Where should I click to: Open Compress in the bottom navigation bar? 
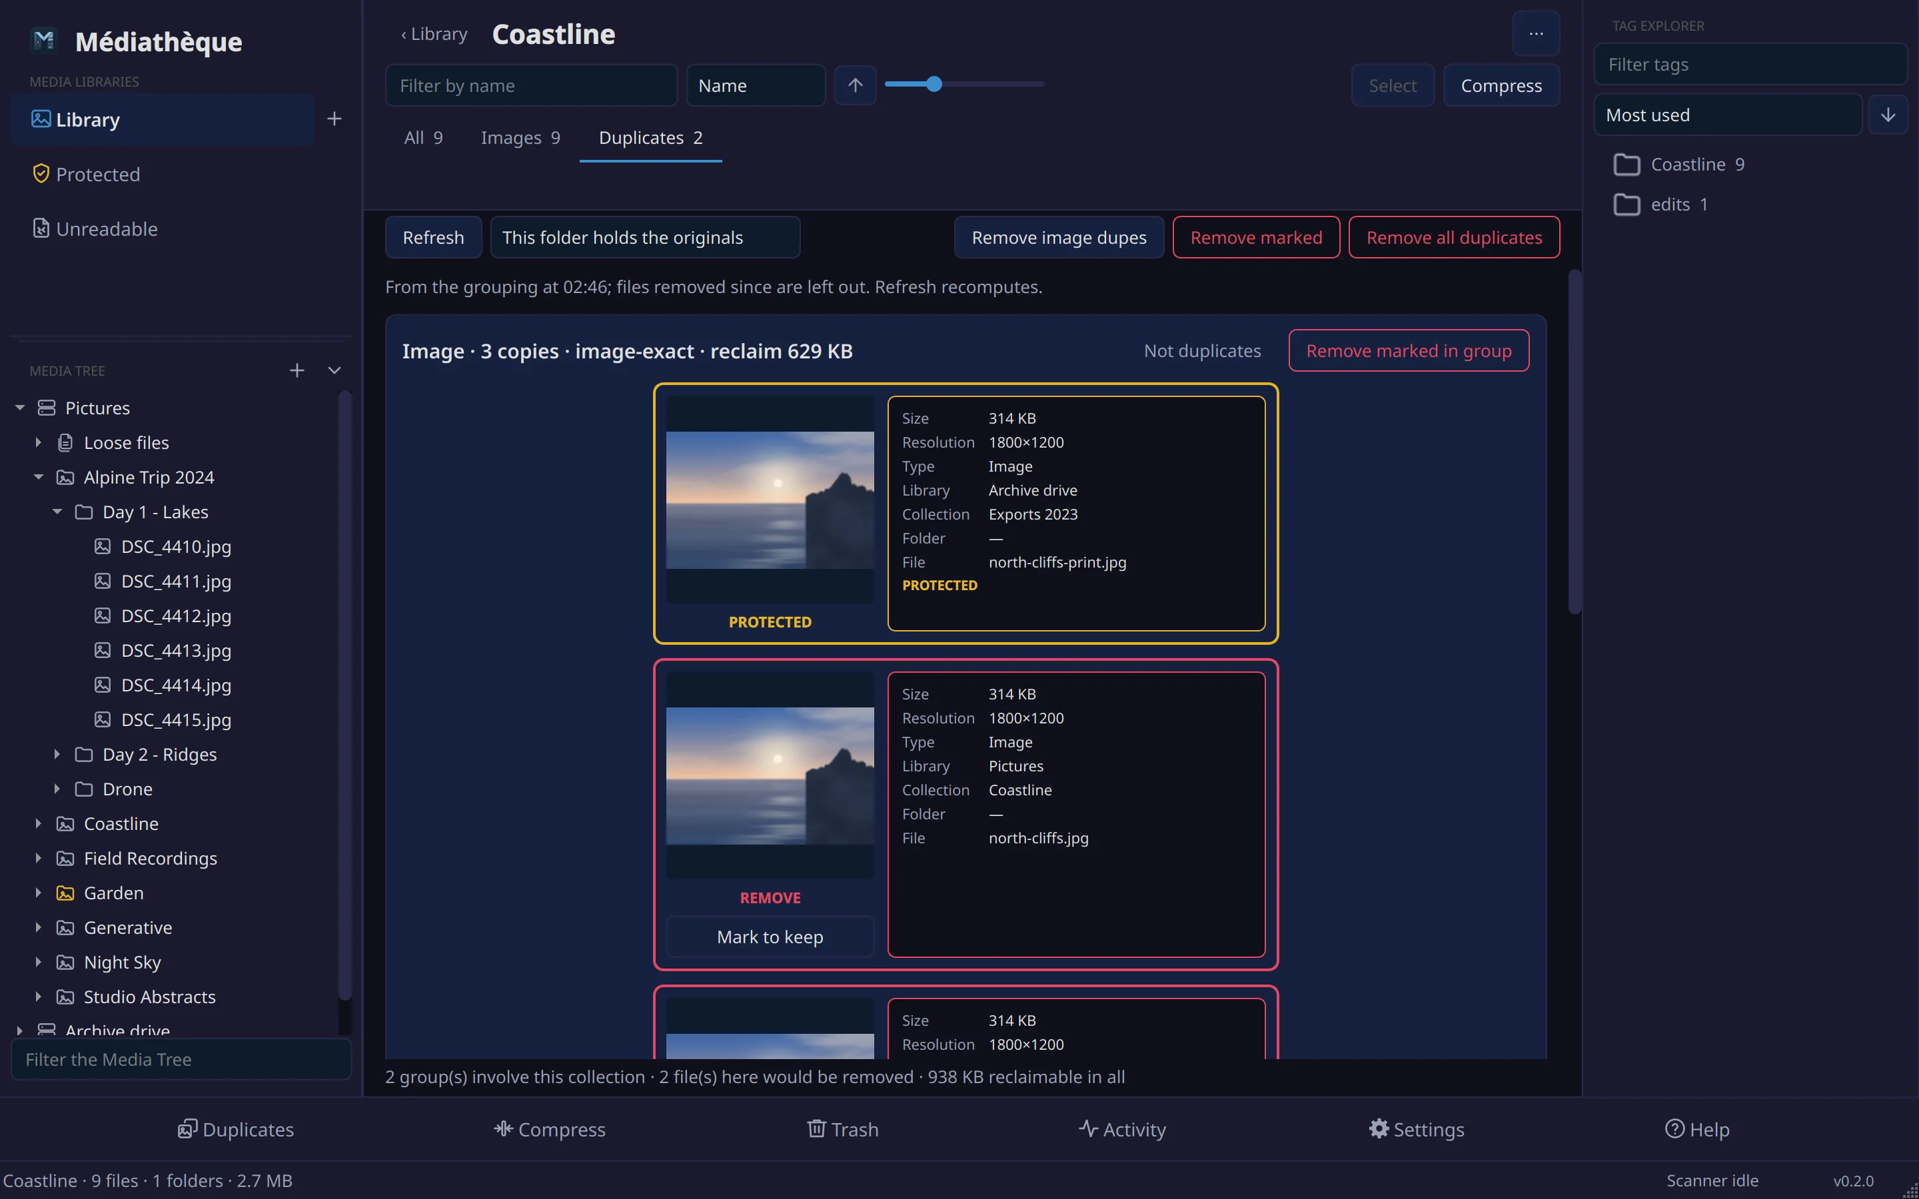[x=550, y=1129]
